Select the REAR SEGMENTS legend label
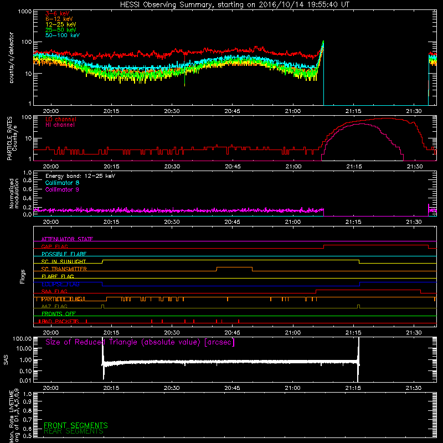 (x=74, y=431)
